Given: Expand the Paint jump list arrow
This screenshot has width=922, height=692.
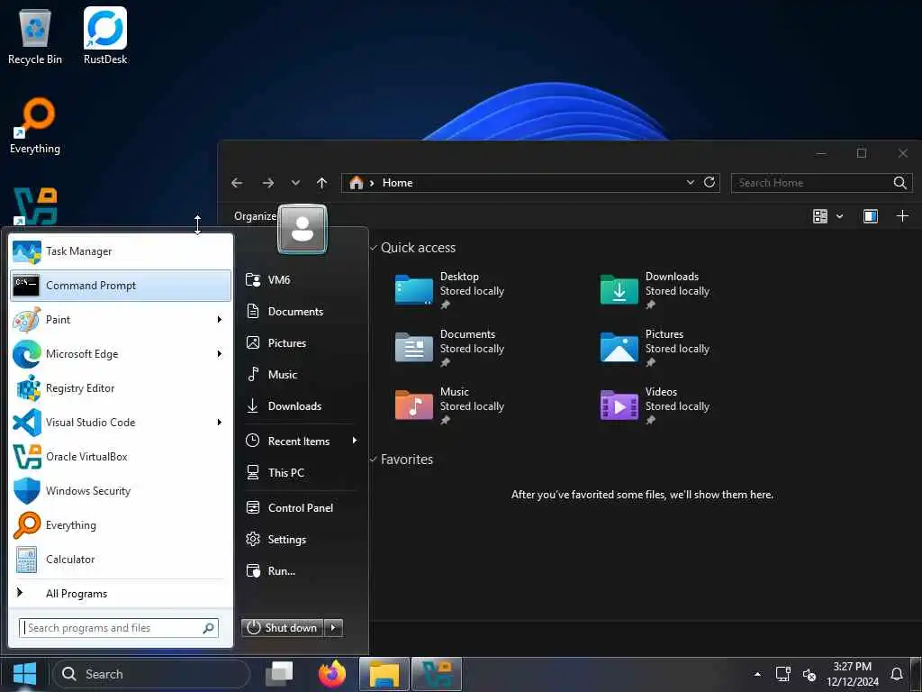Looking at the screenshot, I should pyautogui.click(x=220, y=320).
